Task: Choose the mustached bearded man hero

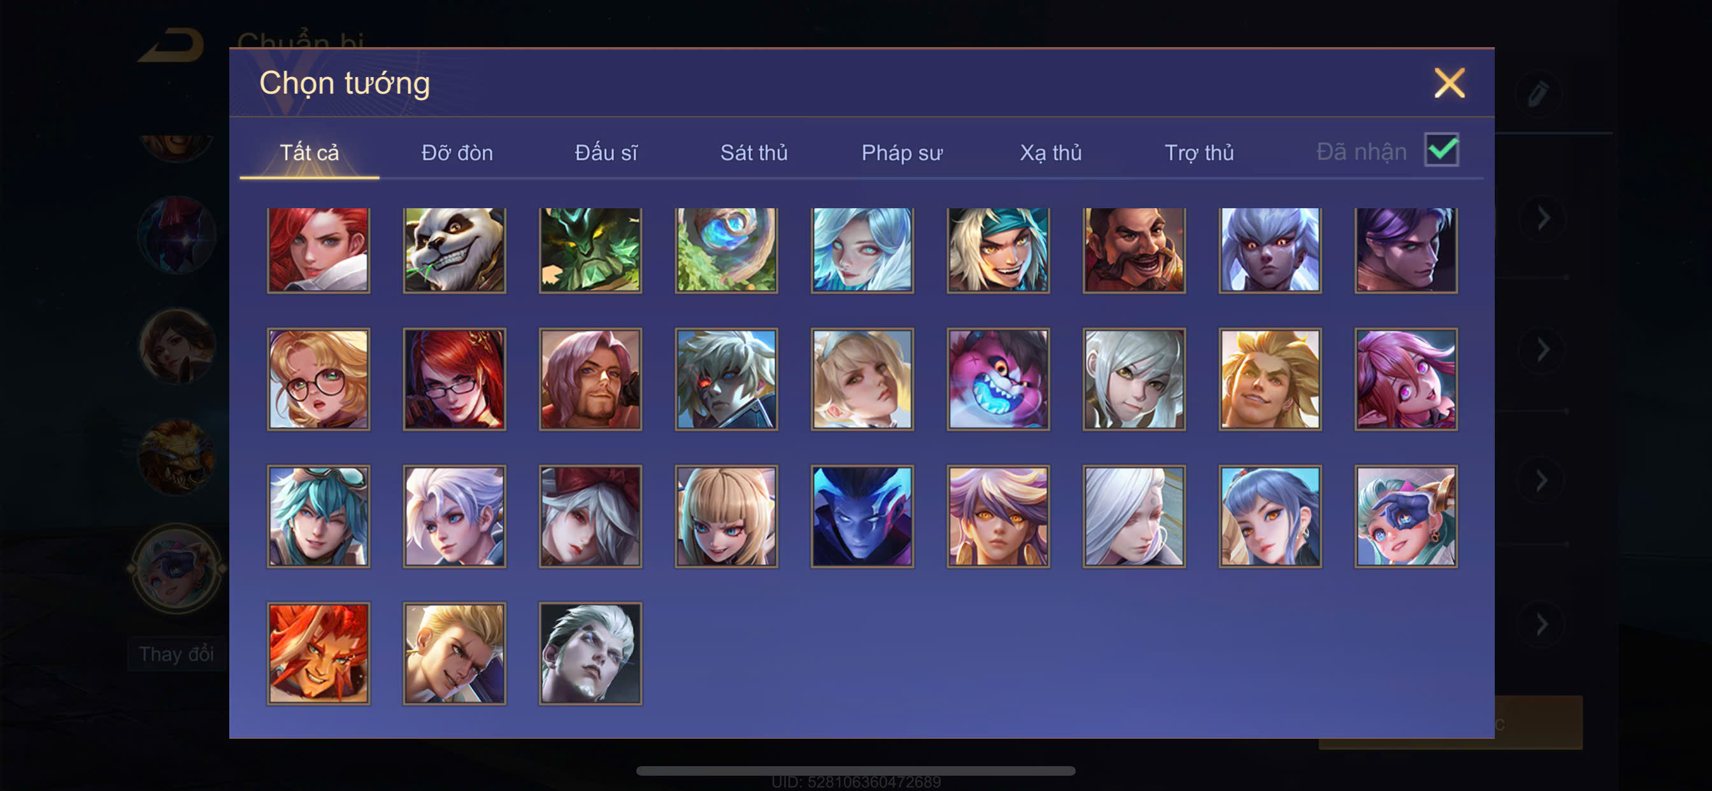Action: point(1134,250)
